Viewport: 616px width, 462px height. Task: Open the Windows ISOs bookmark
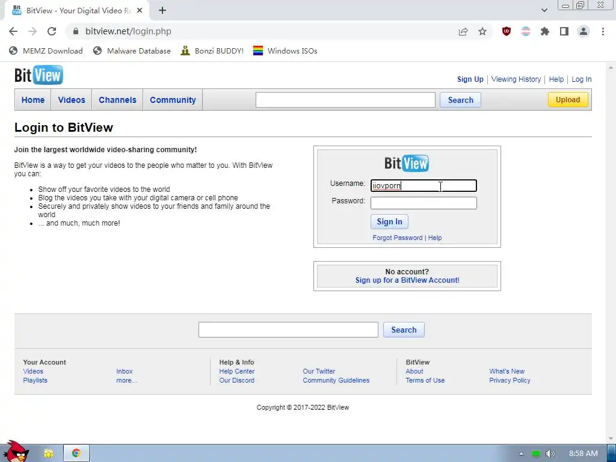pyautogui.click(x=285, y=51)
